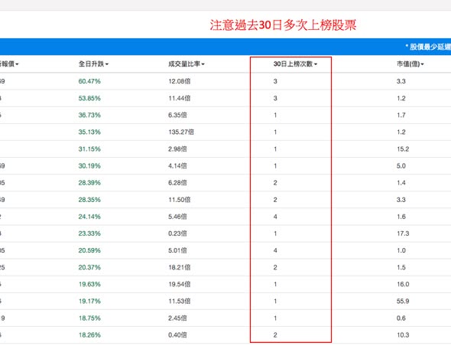Click the 18.26% gain cell
This screenshot has width=451, height=346.
pyautogui.click(x=89, y=335)
